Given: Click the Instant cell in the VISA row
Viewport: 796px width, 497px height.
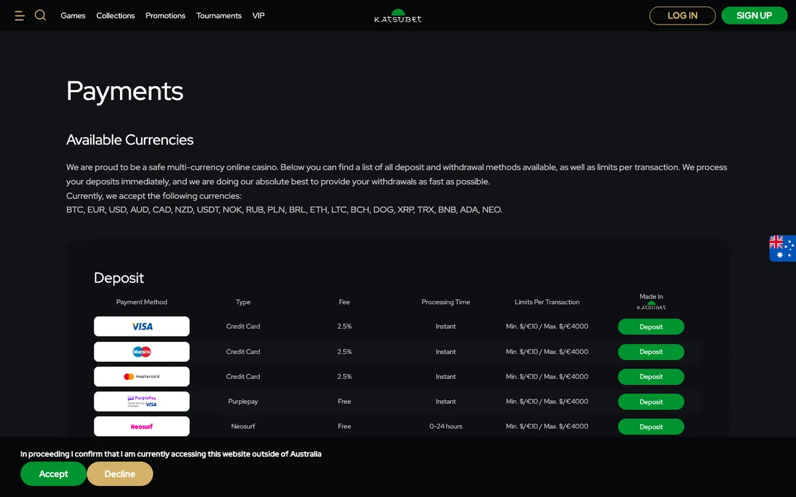Looking at the screenshot, I should (446, 327).
